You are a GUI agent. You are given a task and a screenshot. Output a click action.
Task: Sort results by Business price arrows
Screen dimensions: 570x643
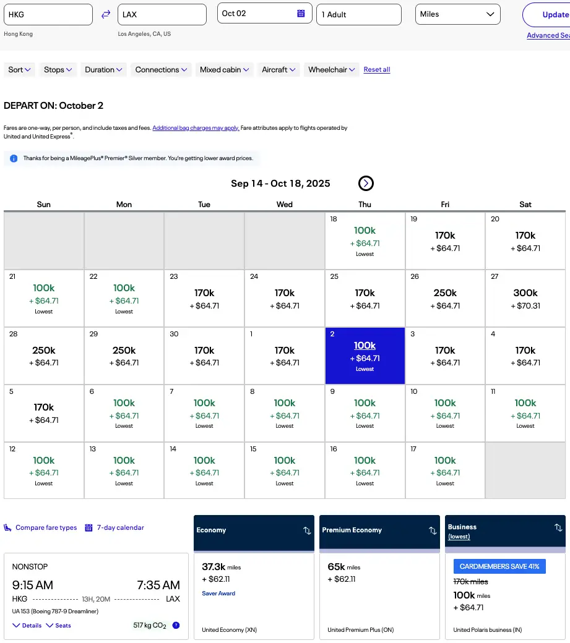[x=558, y=527]
